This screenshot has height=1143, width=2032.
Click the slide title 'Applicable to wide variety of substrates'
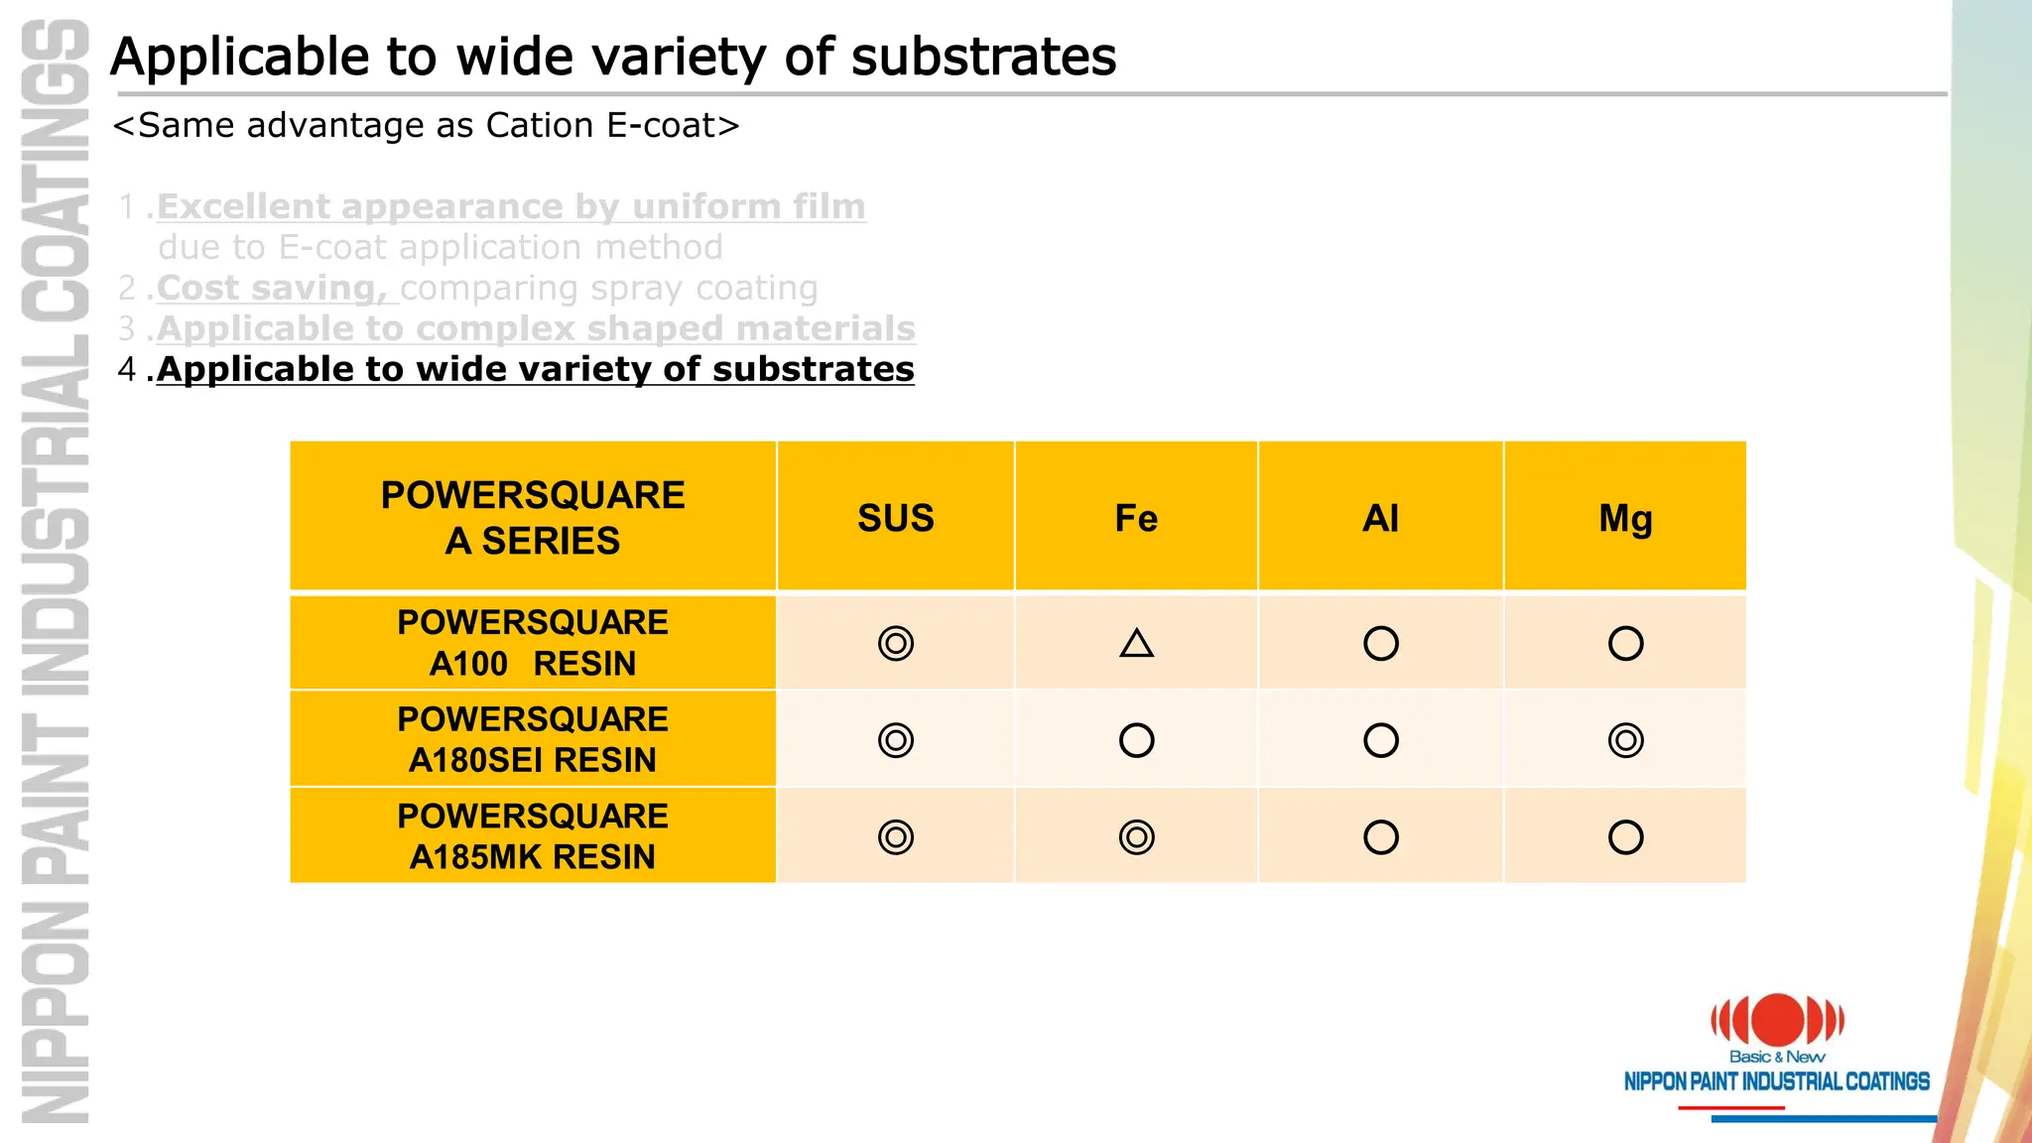click(613, 57)
